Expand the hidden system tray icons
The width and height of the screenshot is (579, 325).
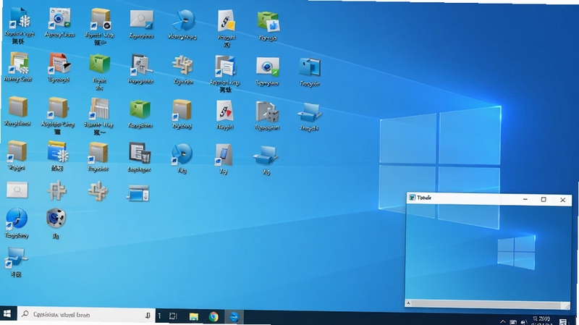pyautogui.click(x=502, y=321)
